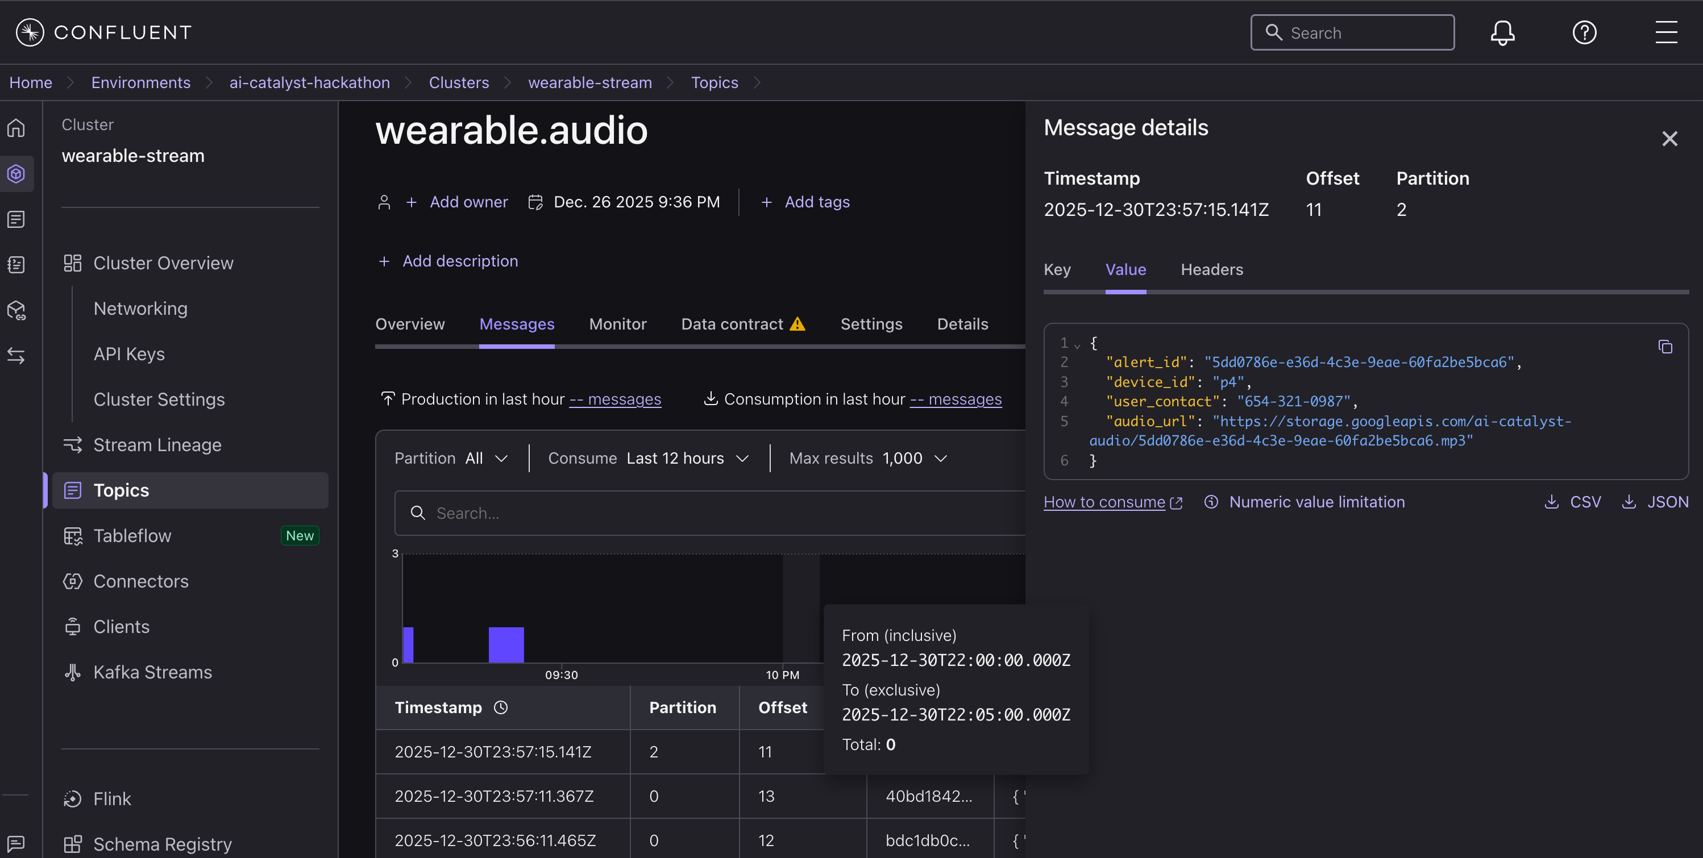Image resolution: width=1703 pixels, height=858 pixels.
Task: Click Add description link
Action: (459, 261)
